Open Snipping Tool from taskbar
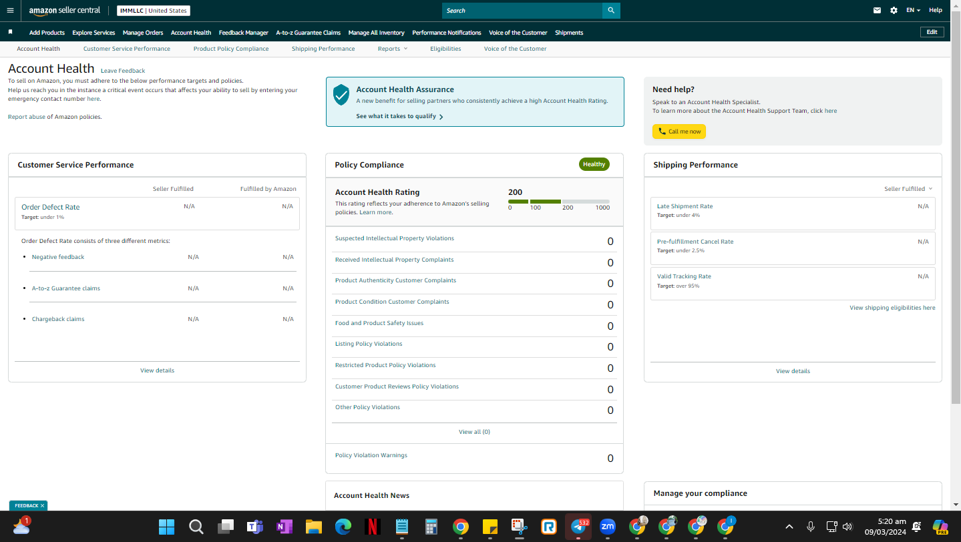This screenshot has width=961, height=542. 519,527
